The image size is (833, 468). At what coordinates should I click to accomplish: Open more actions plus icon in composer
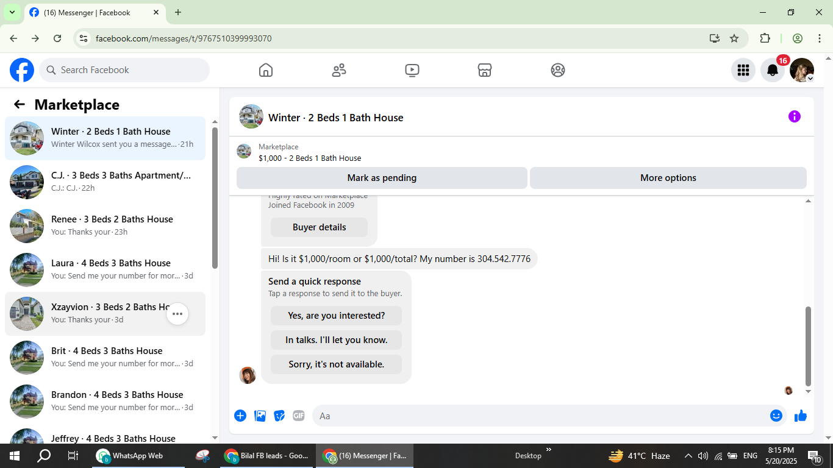(x=240, y=416)
